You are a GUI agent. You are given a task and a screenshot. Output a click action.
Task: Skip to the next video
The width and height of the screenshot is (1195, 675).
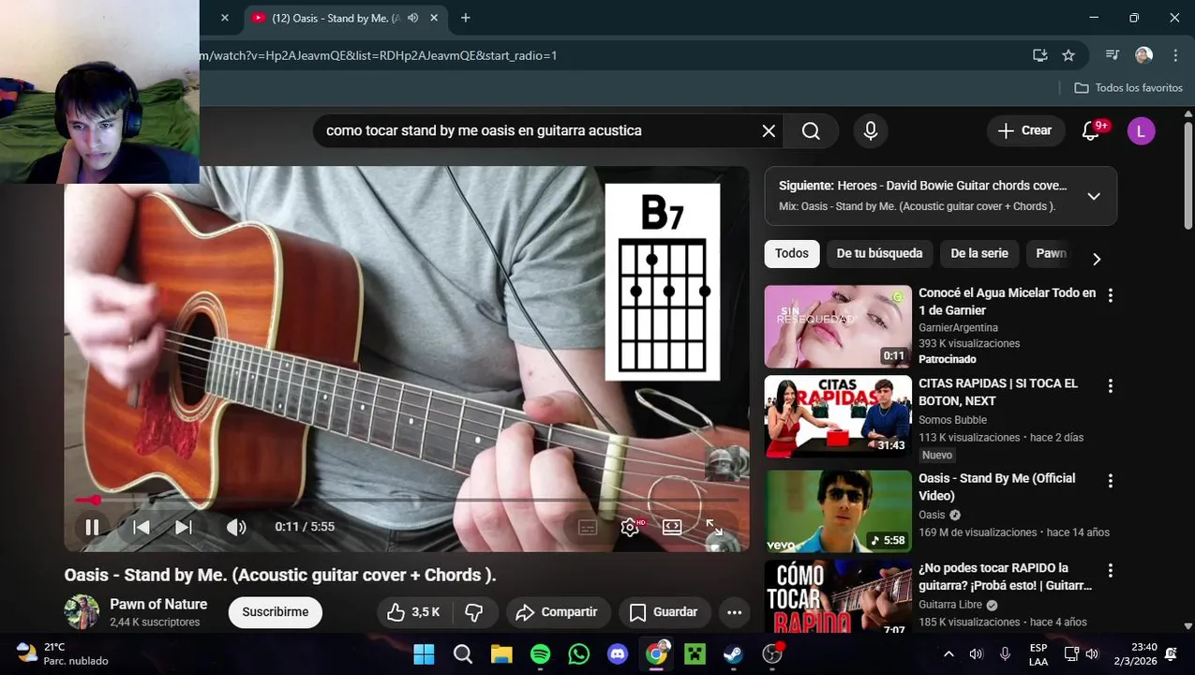click(x=184, y=527)
